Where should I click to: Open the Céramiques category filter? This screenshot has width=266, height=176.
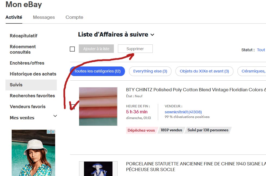[x=255, y=71]
